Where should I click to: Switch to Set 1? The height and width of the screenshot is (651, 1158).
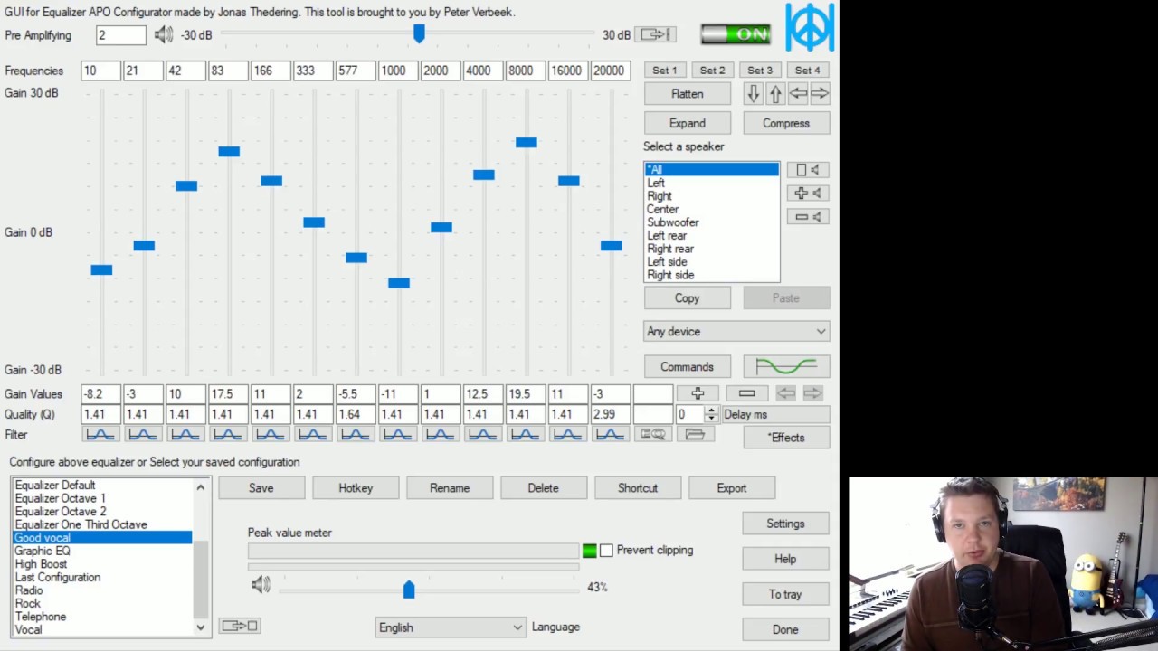[664, 70]
